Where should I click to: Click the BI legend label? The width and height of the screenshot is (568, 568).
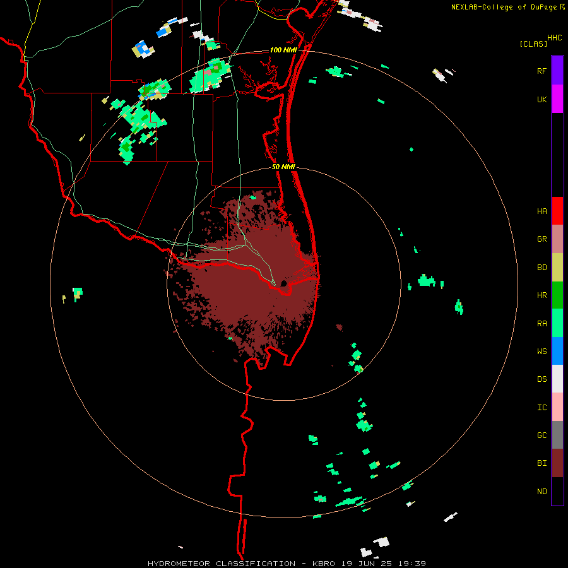point(541,463)
